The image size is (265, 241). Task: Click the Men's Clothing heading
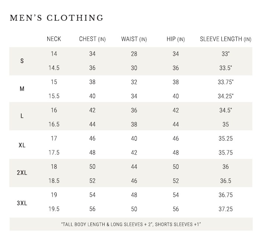point(57,18)
